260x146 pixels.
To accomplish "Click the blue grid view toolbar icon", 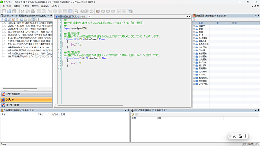I will (70, 11).
